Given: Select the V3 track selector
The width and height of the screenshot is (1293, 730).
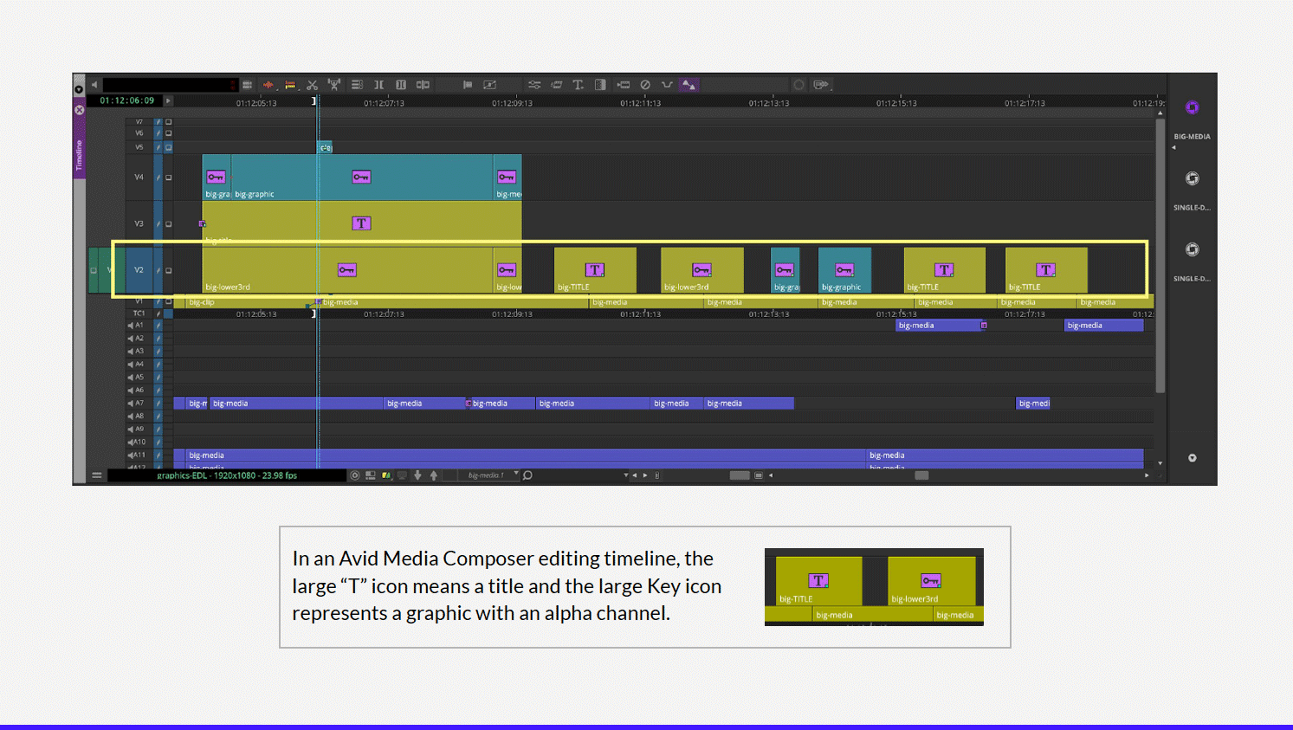Looking at the screenshot, I should tap(139, 224).
